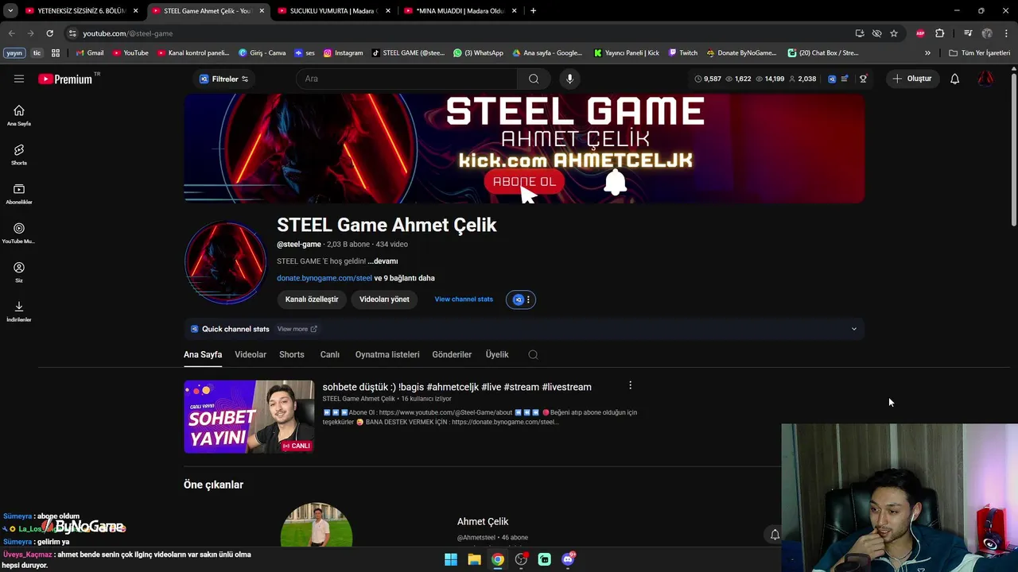Open the Oluştur create menu
Screen dimensions: 1018x572
pyautogui.click(x=912, y=79)
